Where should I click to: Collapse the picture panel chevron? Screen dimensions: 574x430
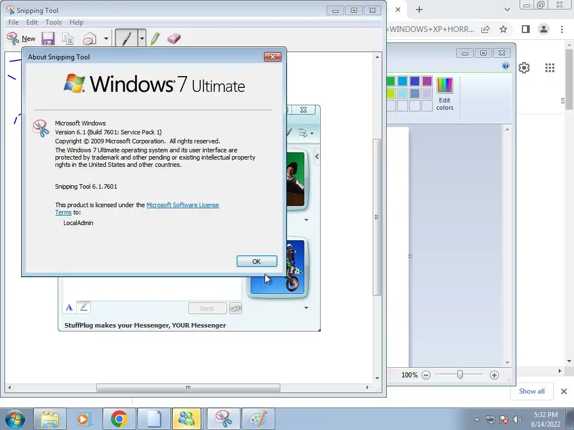tap(317, 157)
